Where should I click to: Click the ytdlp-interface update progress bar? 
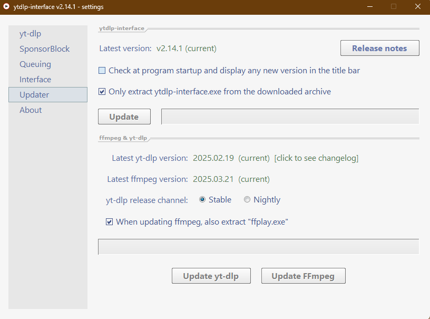(290, 117)
